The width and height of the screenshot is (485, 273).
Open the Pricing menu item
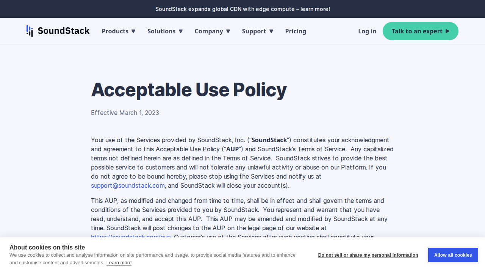pyautogui.click(x=296, y=31)
